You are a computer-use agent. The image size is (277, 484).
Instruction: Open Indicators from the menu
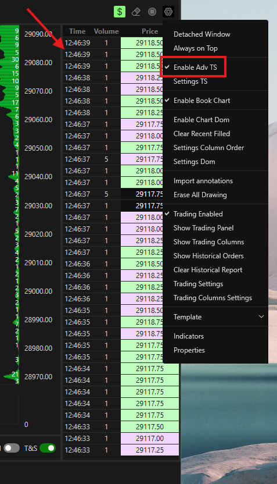(x=189, y=336)
